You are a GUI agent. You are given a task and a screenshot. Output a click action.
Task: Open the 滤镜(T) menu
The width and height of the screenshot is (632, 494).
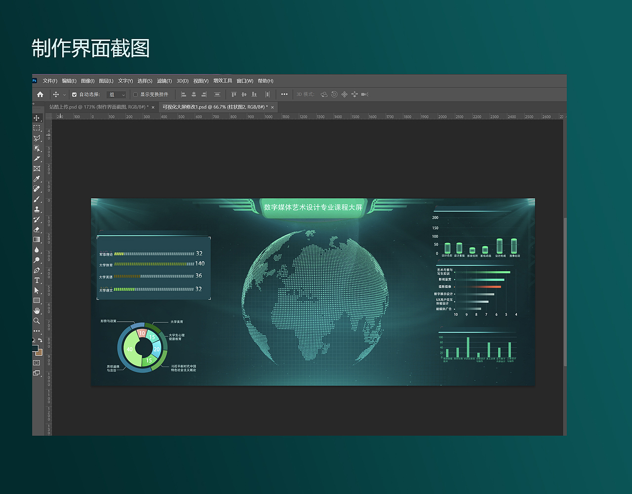point(164,81)
